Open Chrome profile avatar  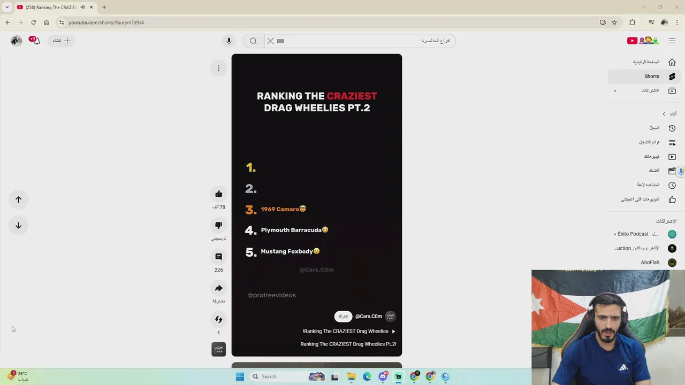click(664, 22)
